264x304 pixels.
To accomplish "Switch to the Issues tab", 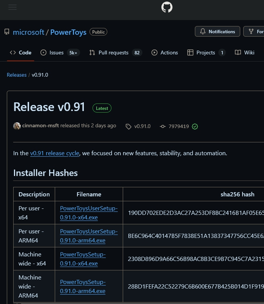I will (60, 52).
